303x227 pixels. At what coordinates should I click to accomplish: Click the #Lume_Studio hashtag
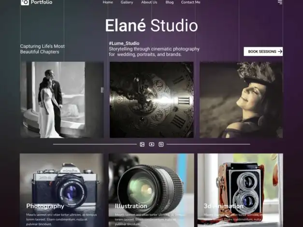(124, 43)
